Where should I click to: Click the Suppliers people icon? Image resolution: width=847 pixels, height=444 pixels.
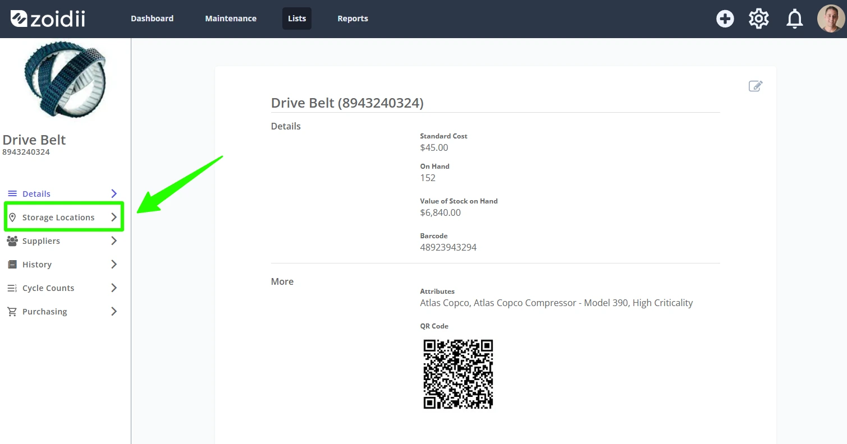[12, 241]
